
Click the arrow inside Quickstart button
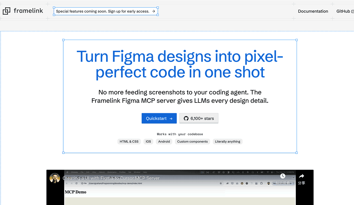171,118
